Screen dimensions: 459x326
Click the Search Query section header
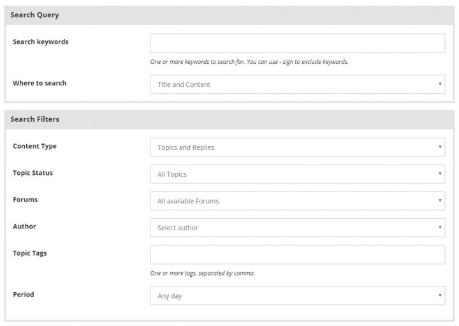coord(229,15)
